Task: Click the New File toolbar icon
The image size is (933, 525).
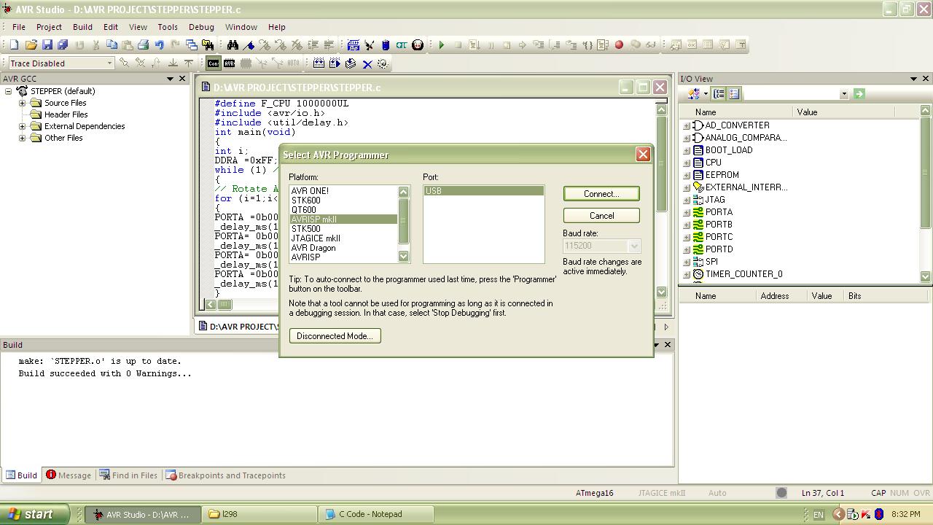Action: click(x=15, y=44)
